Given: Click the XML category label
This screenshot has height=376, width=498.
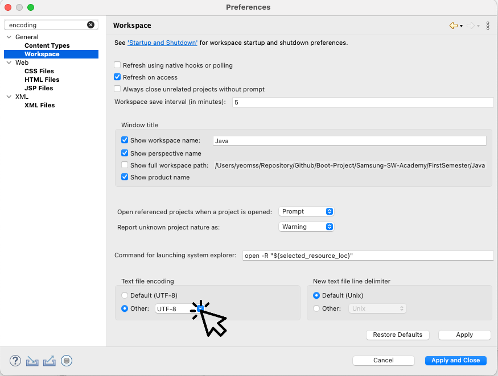Looking at the screenshot, I should pyautogui.click(x=22, y=97).
